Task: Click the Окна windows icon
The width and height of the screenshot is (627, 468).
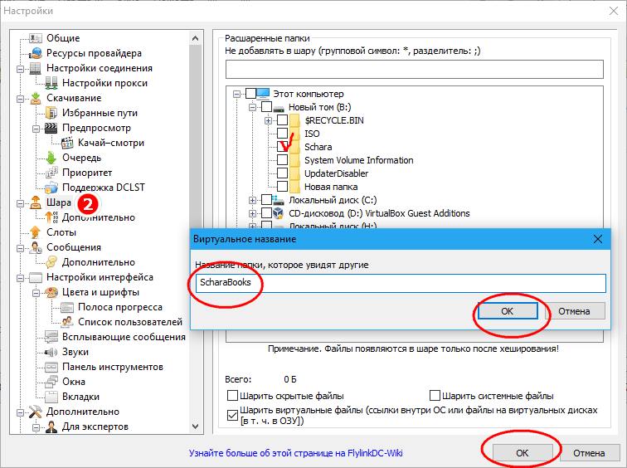Action: coord(51,382)
